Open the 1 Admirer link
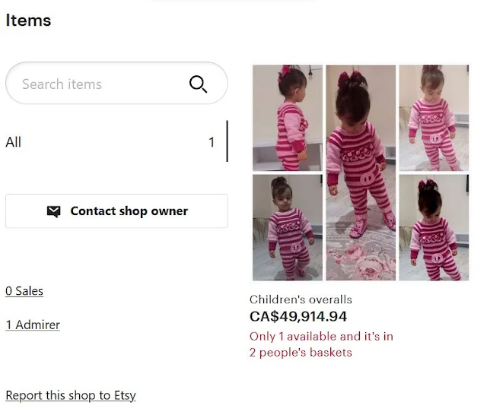487x415 pixels. click(33, 325)
